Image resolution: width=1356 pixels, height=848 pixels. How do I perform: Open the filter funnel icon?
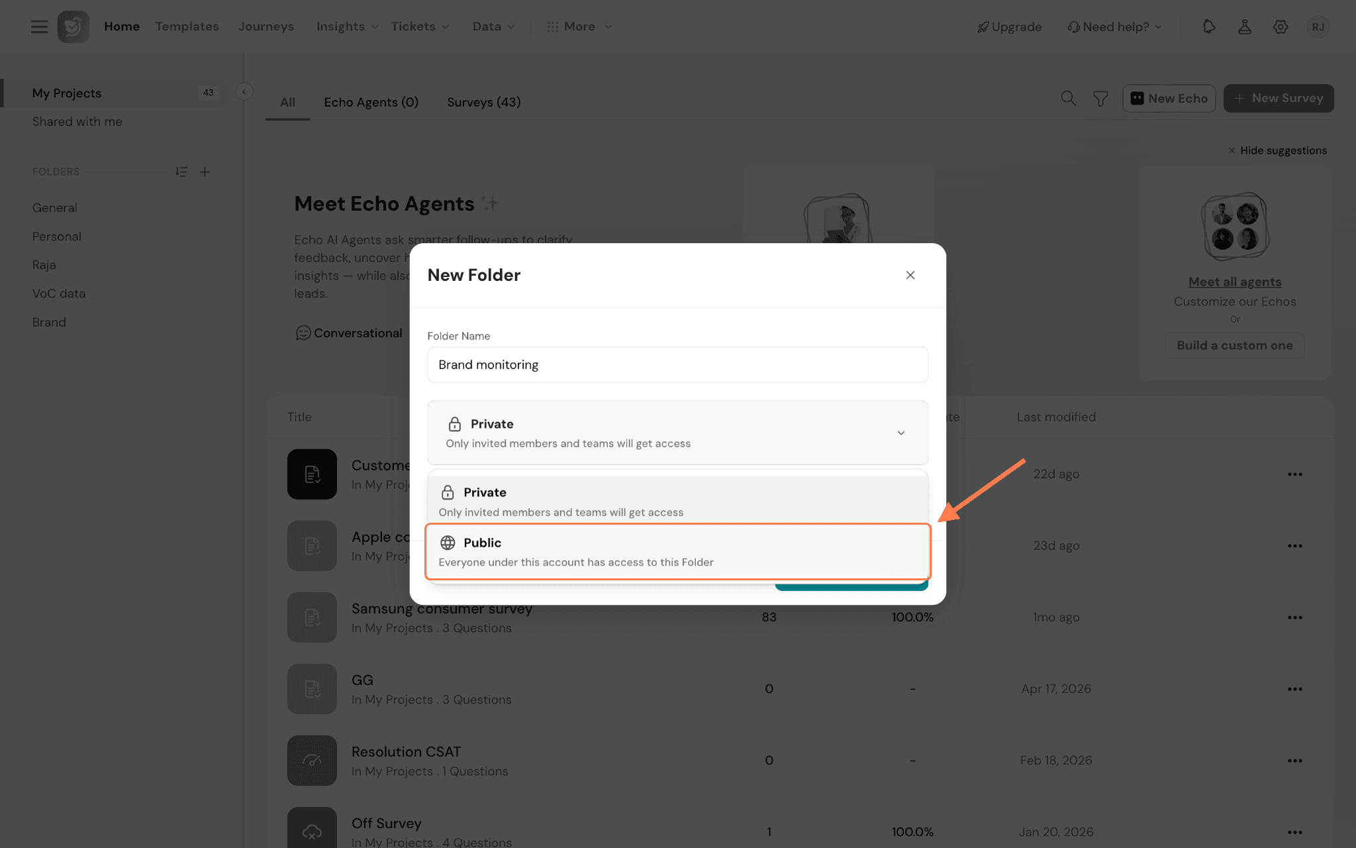click(1100, 99)
